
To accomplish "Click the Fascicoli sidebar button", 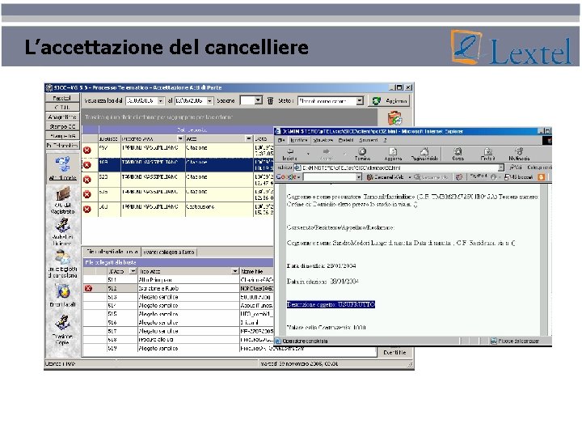I will tap(62, 98).
